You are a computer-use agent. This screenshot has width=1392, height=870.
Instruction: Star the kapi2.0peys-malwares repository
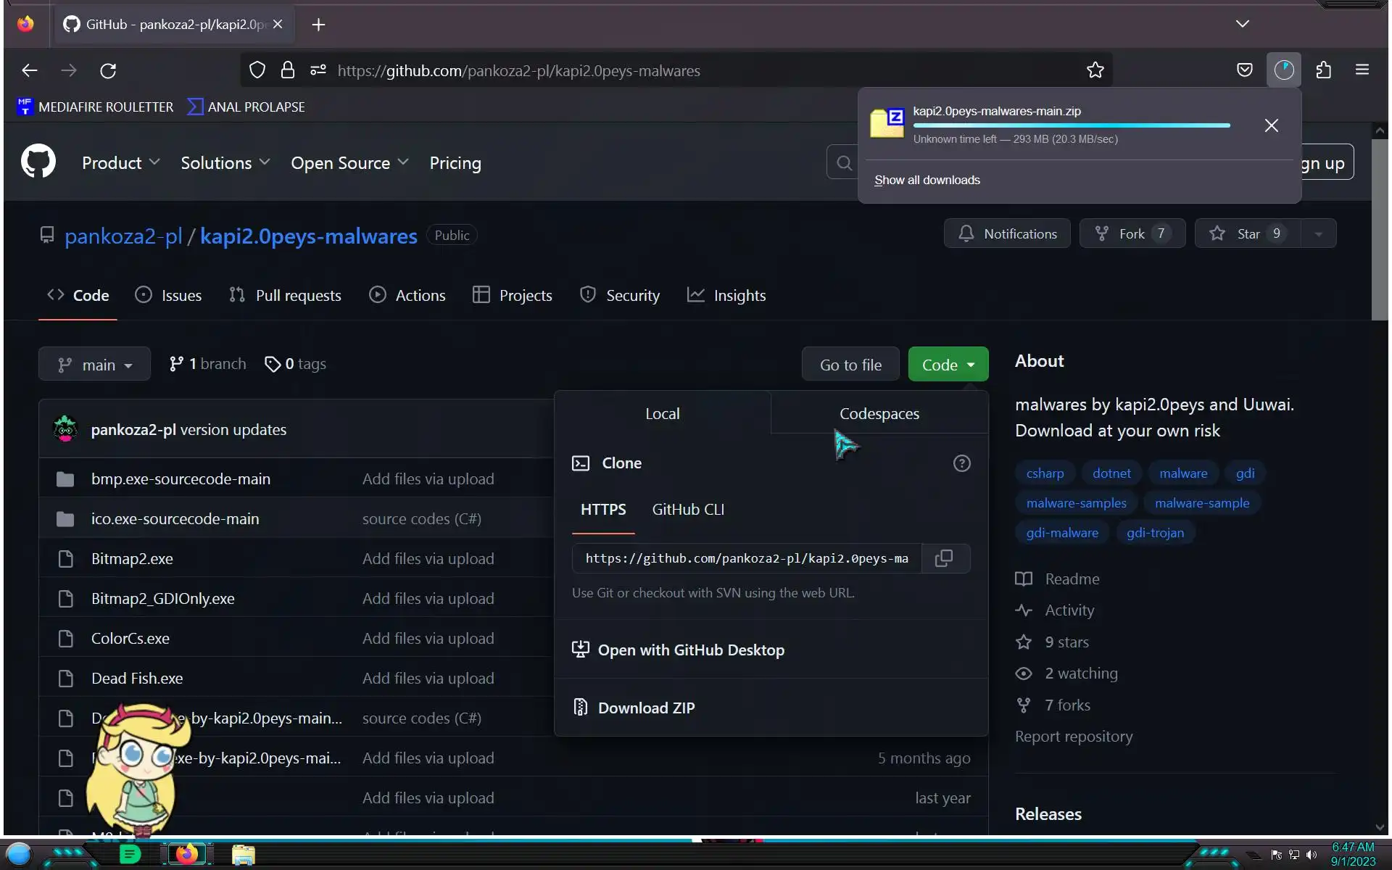1247,233
